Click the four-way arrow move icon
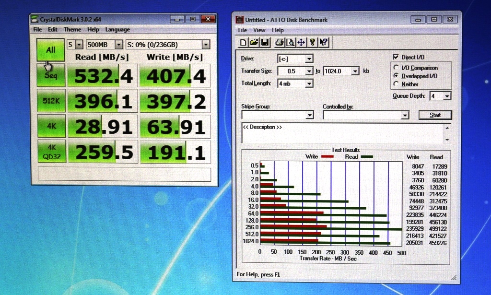This screenshot has height=295, width=491. click(301, 42)
